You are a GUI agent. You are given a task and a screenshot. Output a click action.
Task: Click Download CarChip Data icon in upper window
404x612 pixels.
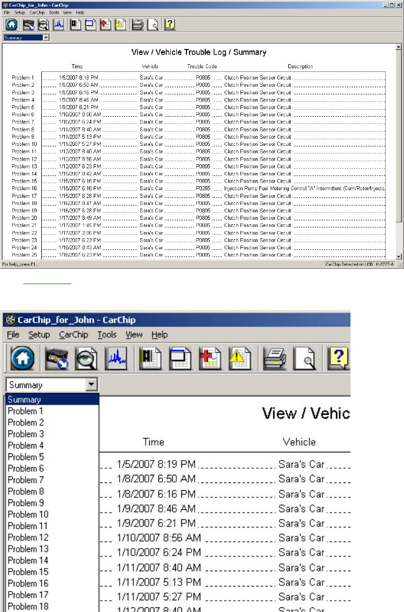point(29,24)
